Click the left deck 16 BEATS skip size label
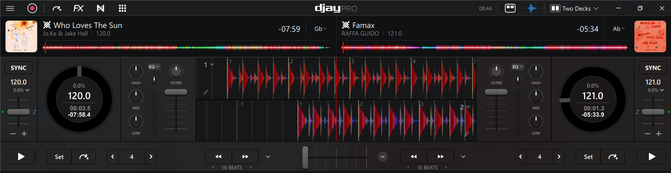 [x=232, y=168]
